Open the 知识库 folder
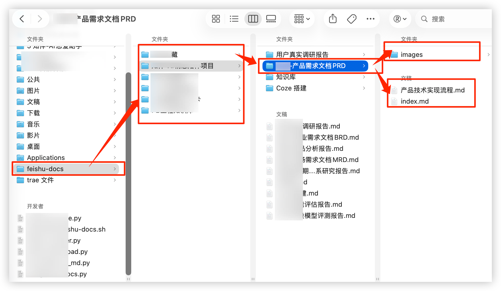 tap(286, 77)
